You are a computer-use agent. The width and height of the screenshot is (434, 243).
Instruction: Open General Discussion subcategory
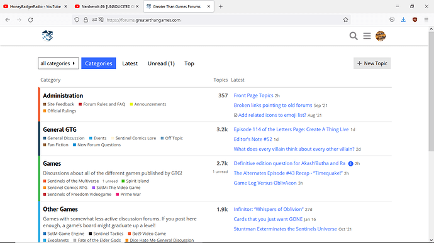click(64, 138)
